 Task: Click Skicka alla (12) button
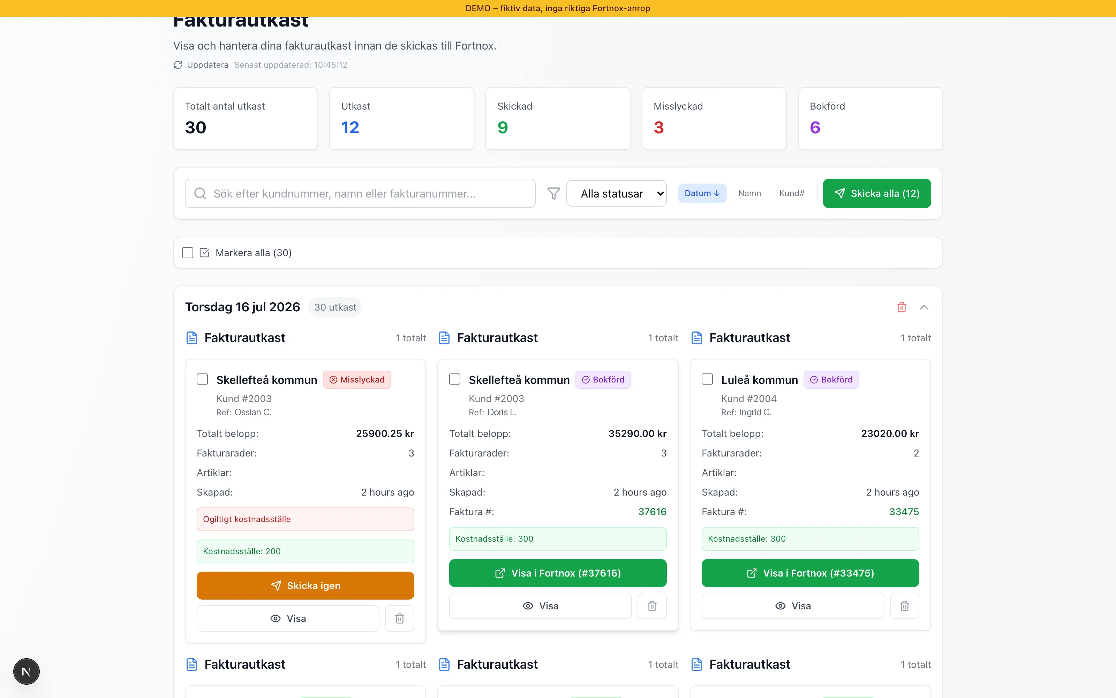click(x=877, y=193)
